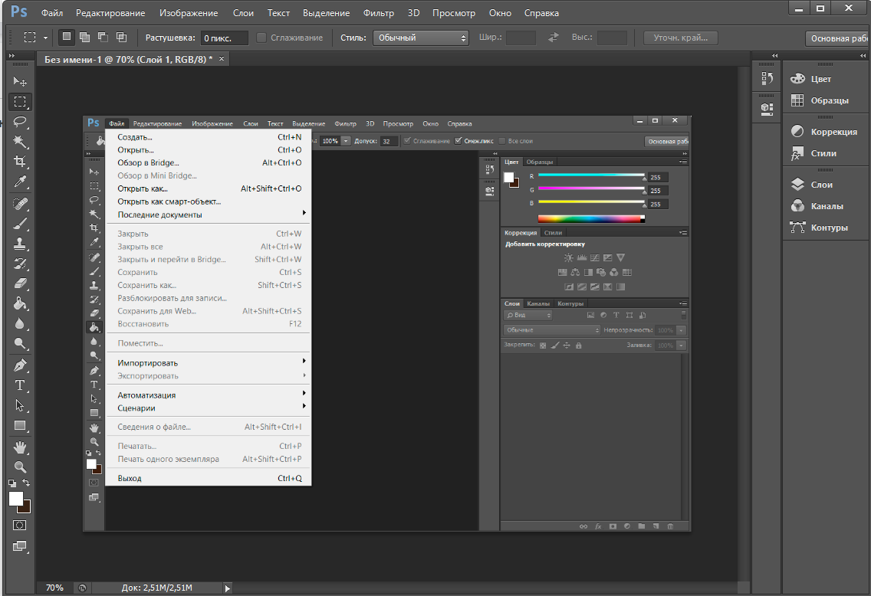The image size is (871, 596).
Task: Select the Crop tool in main toolbar
Action: click(19, 162)
